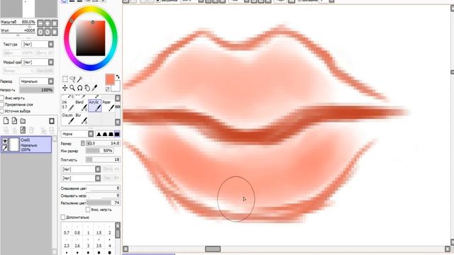This screenshot has height=255, width=454.
Task: Select the eyedropper color picker tool
Action: click(94, 88)
